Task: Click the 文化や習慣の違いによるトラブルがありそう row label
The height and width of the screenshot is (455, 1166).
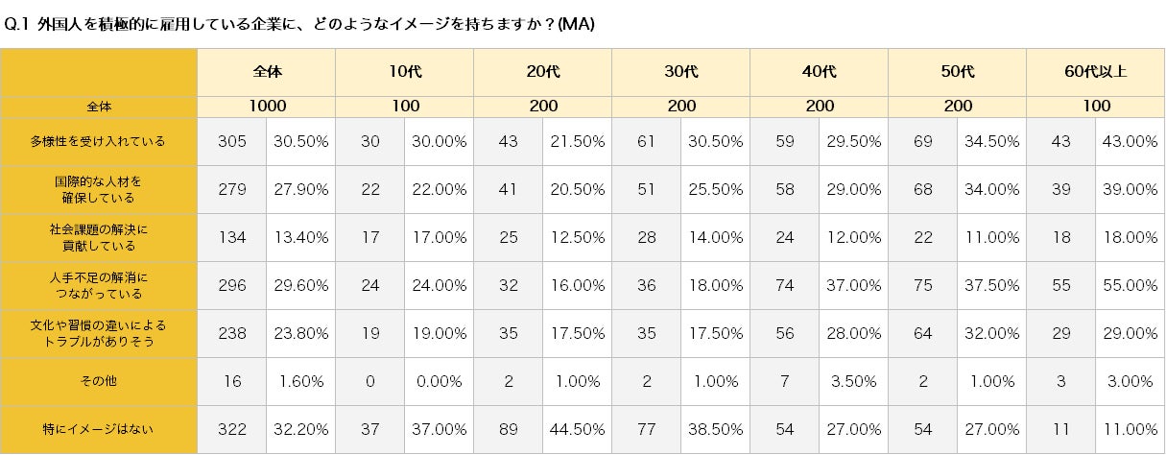Action: (x=99, y=333)
